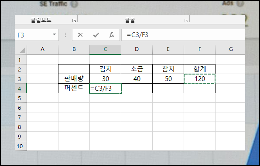Click cell containing 소금
Image resolution: width=260 pixels, height=166 pixels.
tap(137, 69)
